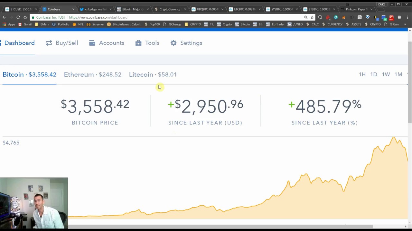412x231 pixels.
Task: Click the $4,765 chart axis label
Action: pyautogui.click(x=11, y=143)
